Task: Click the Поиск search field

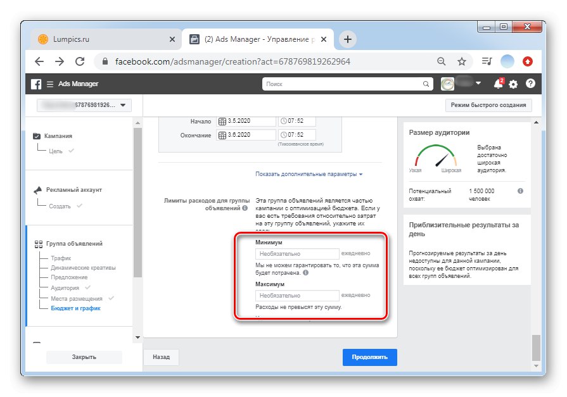Action: [347, 84]
